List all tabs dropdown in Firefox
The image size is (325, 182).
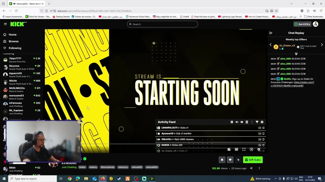click(x=291, y=4)
